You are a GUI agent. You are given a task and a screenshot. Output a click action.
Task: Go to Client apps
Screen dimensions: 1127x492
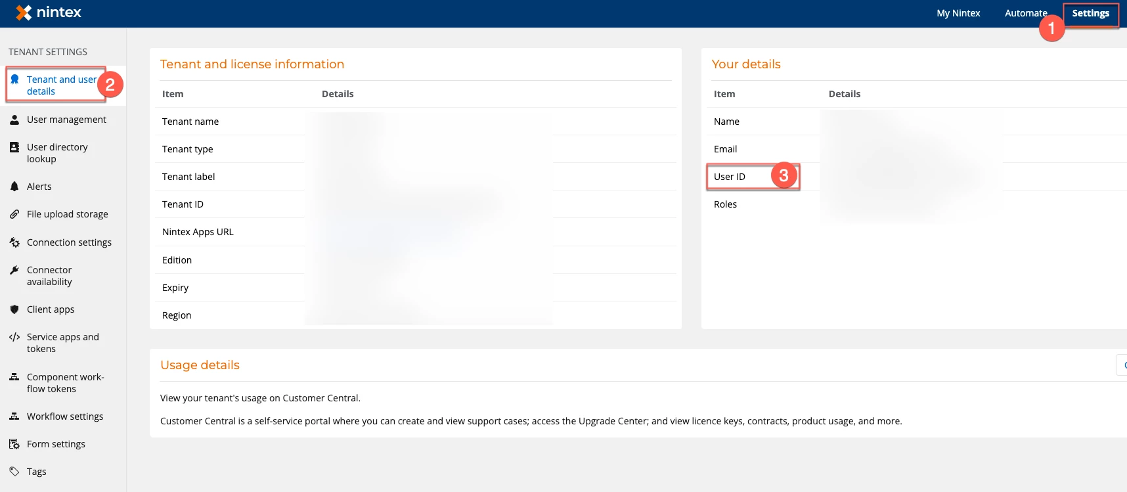51,309
